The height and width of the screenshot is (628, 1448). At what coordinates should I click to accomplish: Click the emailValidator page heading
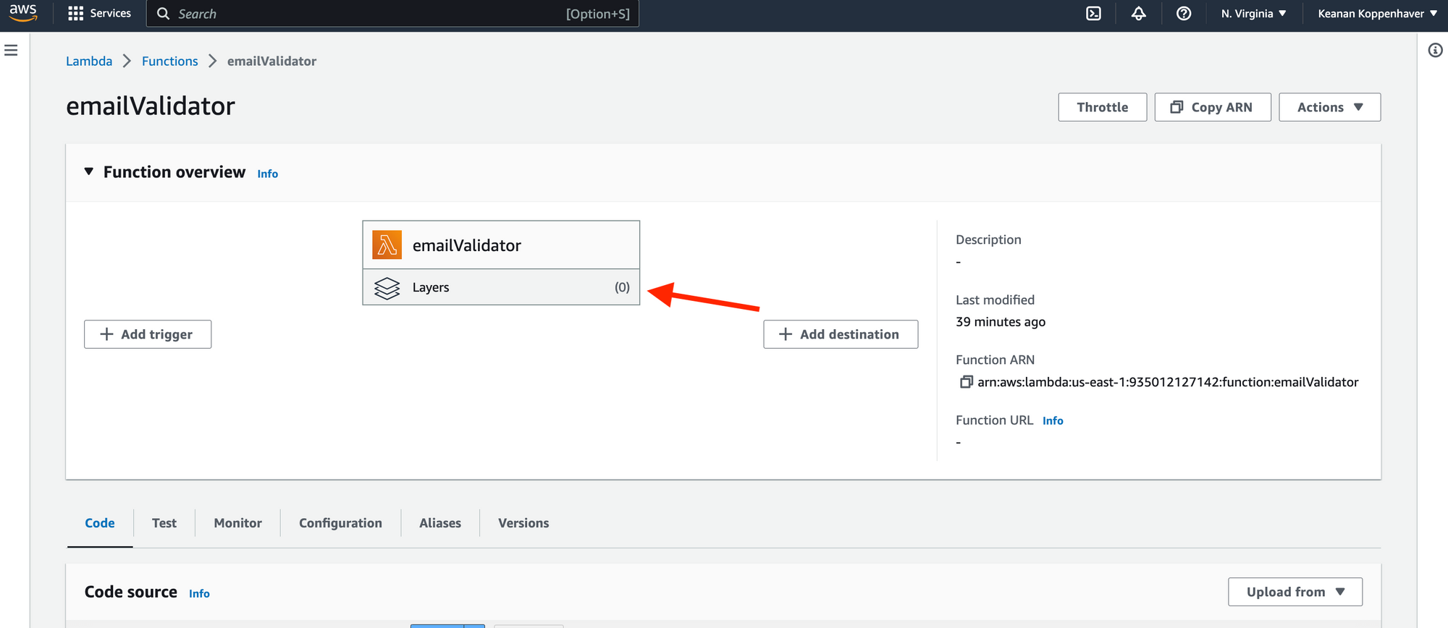pyautogui.click(x=151, y=106)
